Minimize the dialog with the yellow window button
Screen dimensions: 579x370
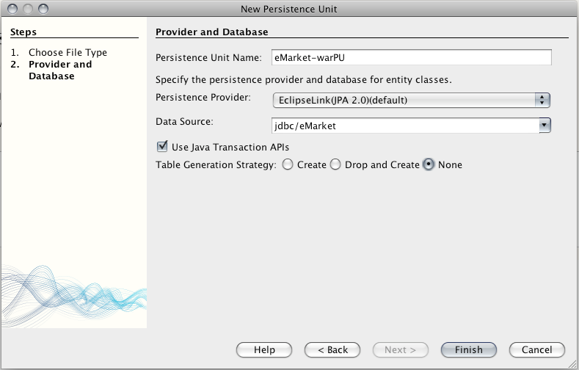pos(28,9)
